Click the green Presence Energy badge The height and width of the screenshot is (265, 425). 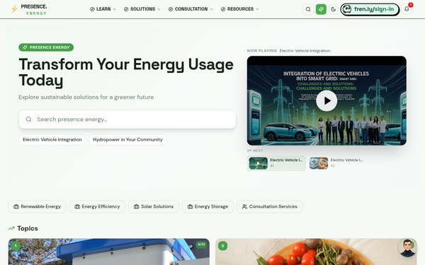pos(46,47)
